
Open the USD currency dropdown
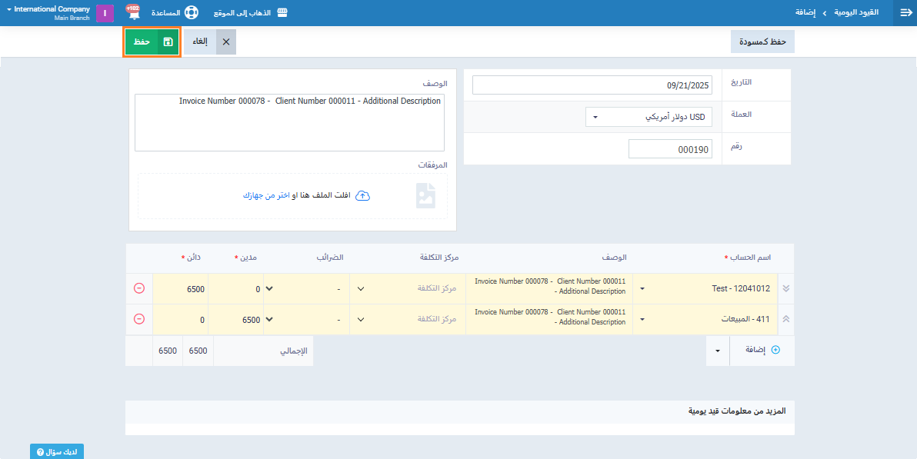tap(649, 117)
